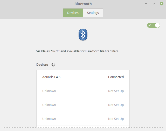This screenshot has height=131, width=166.
Task: Maximize the Bluetooth window
Action: 154,4
